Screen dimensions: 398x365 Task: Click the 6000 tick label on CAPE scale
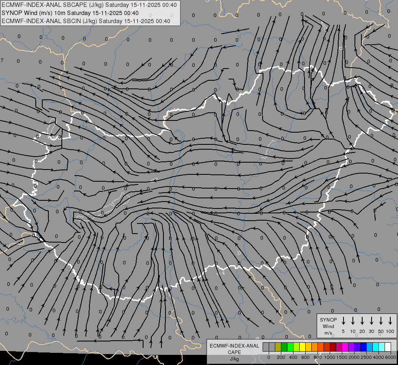(391, 357)
